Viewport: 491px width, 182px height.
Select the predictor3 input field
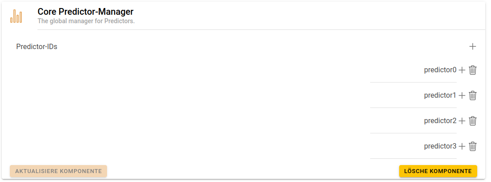[x=413, y=146]
